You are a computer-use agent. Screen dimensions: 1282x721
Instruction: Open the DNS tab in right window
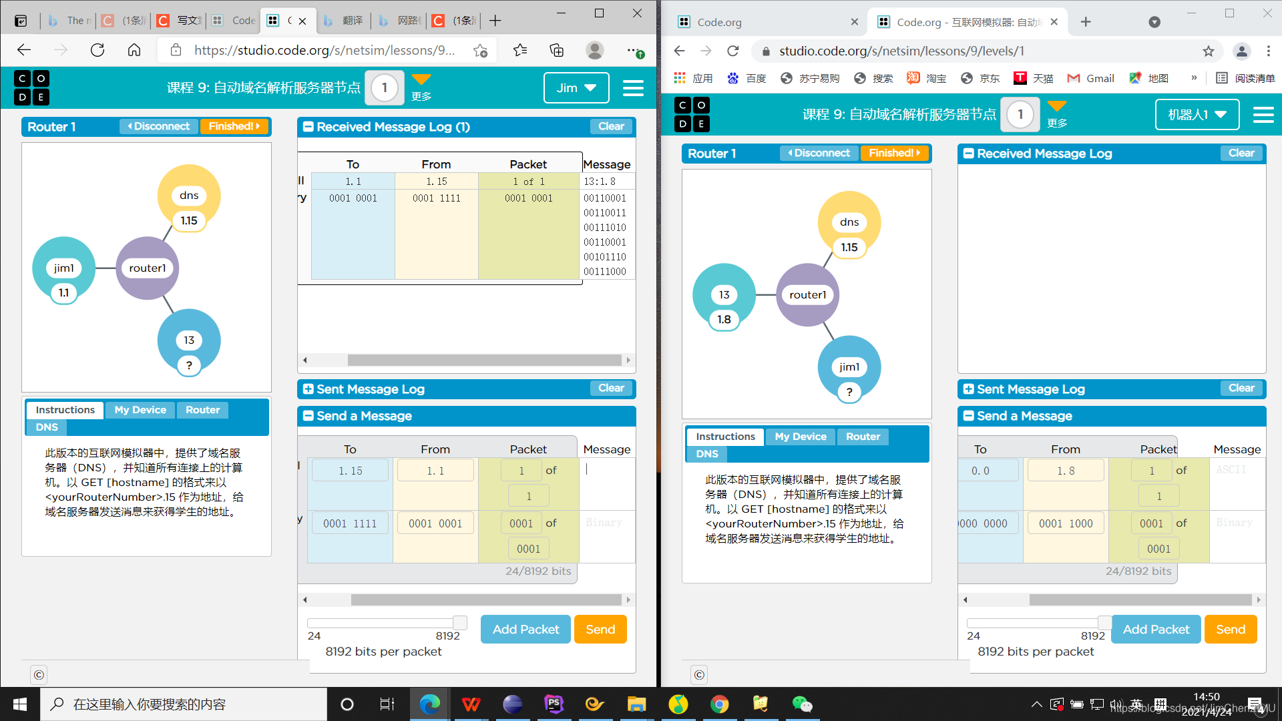[707, 454]
